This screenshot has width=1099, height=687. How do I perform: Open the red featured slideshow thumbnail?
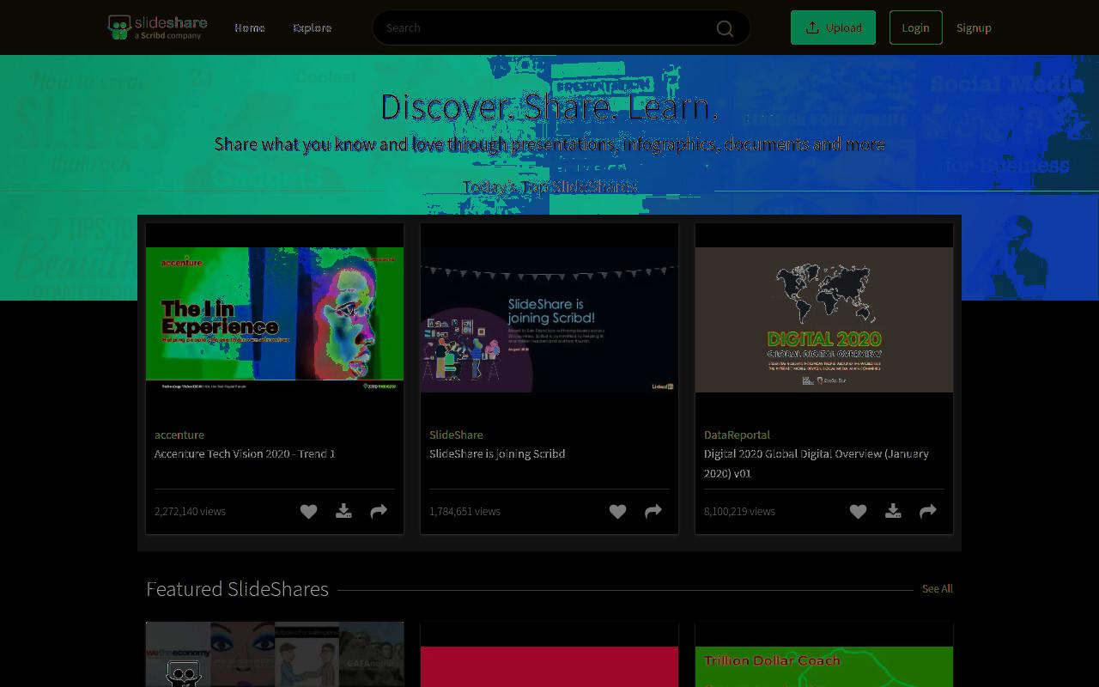[549, 666]
